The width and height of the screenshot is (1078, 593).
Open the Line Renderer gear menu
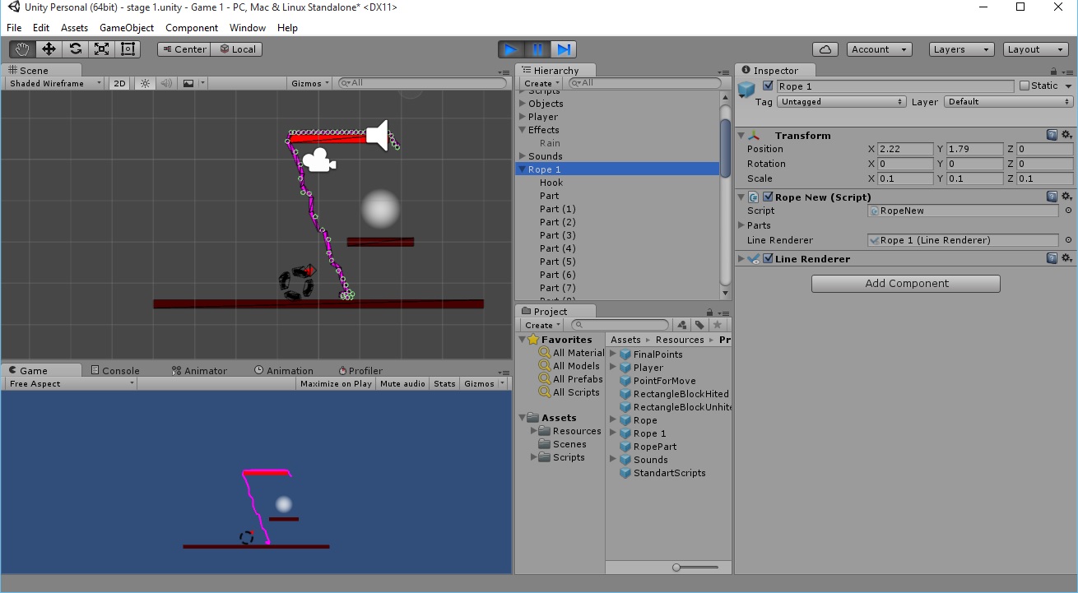[1066, 258]
